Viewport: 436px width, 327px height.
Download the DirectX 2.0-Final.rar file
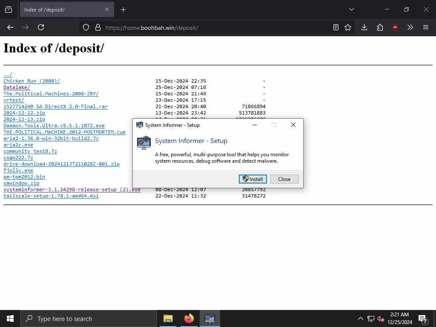pyautogui.click(x=56, y=106)
